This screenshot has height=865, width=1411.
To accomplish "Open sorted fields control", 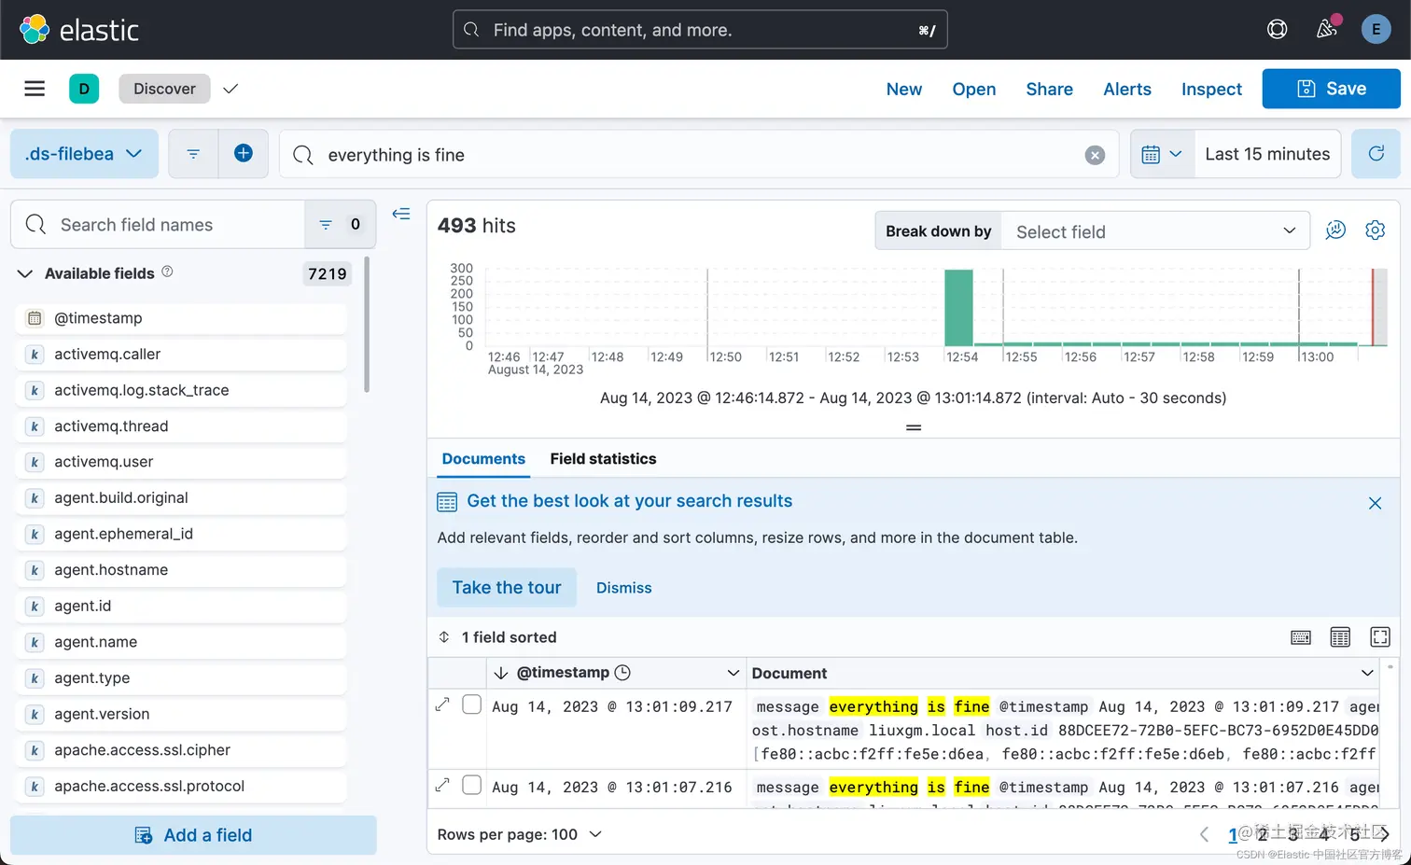I will pos(497,637).
